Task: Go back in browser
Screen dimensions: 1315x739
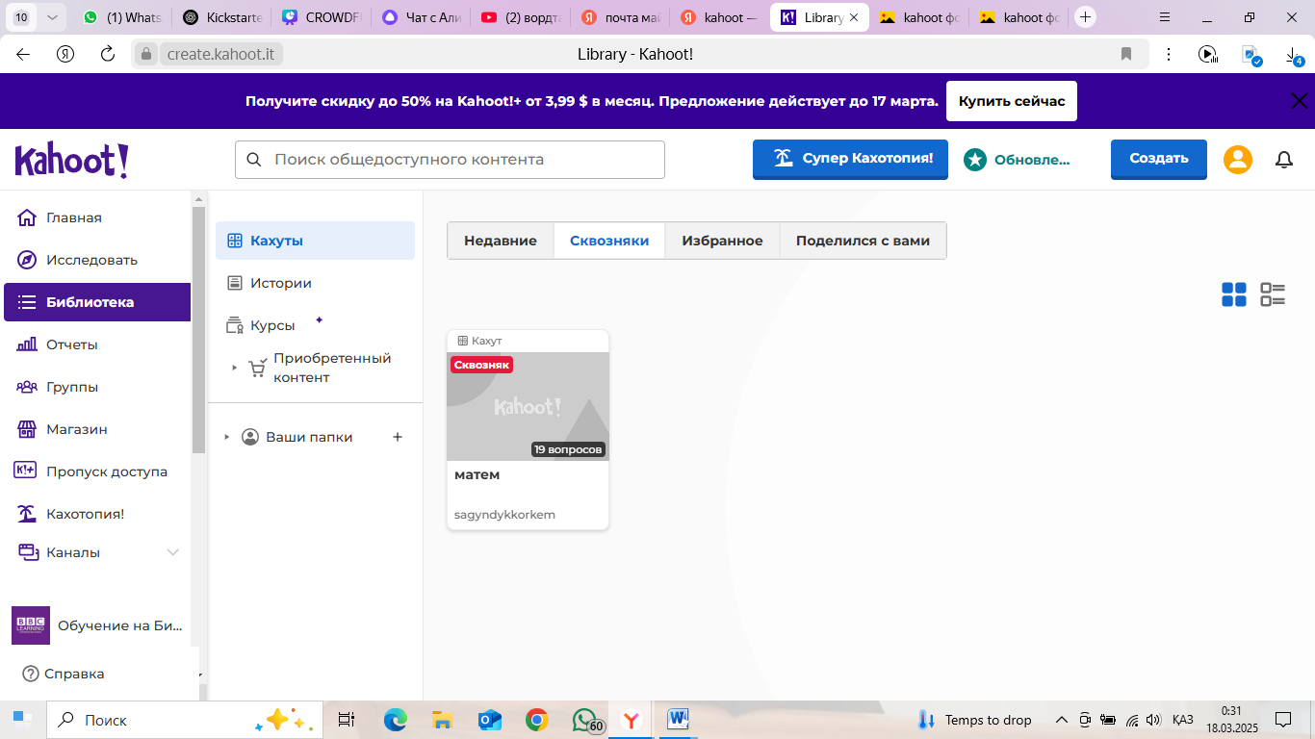Action: pyautogui.click(x=23, y=54)
